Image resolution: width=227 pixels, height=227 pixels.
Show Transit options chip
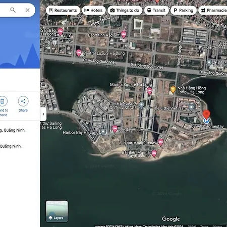point(156,11)
